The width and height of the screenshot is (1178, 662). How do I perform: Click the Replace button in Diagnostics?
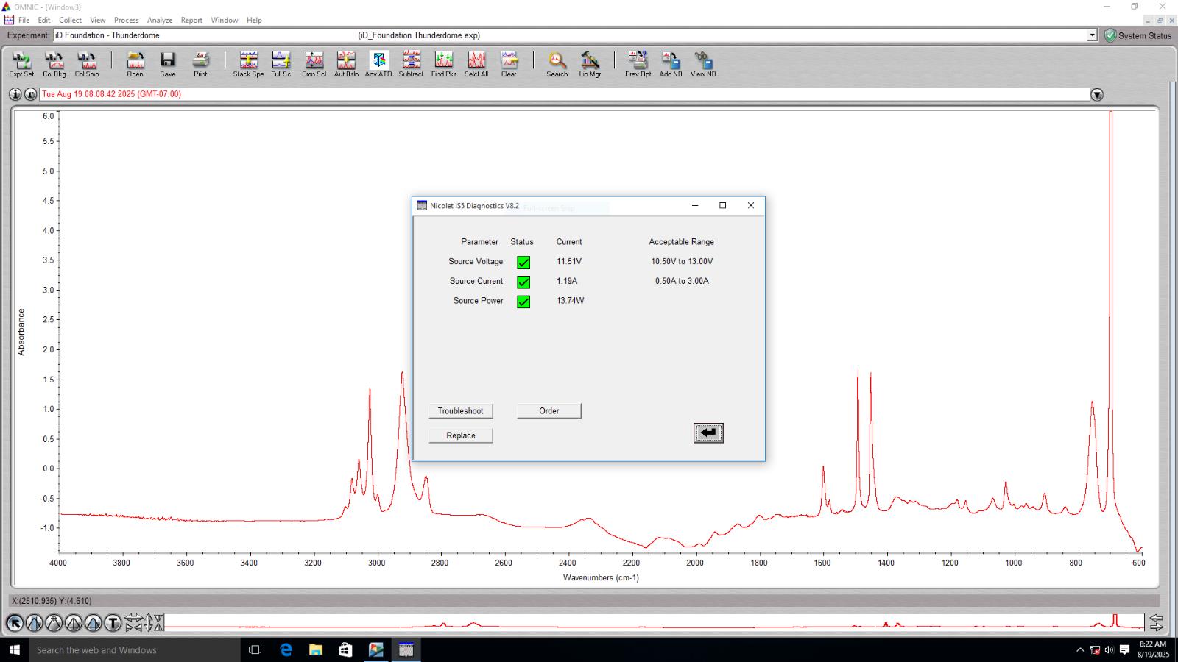pyautogui.click(x=461, y=435)
